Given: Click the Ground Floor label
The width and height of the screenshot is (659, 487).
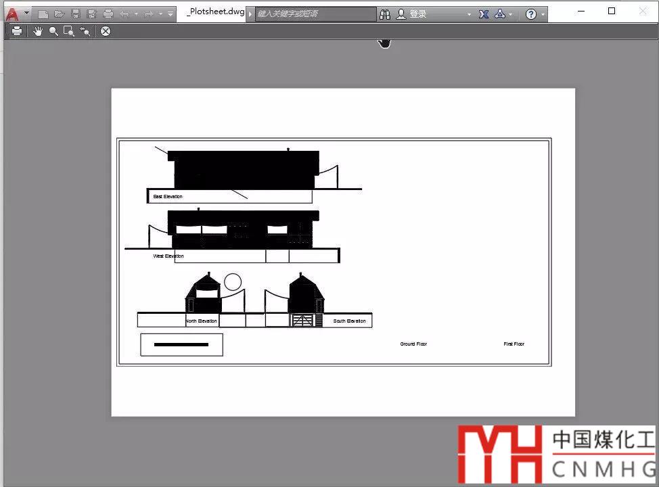Looking at the screenshot, I should 413,344.
